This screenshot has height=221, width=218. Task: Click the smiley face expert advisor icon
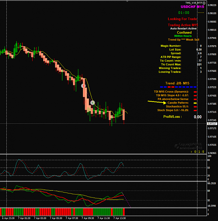[204, 3]
